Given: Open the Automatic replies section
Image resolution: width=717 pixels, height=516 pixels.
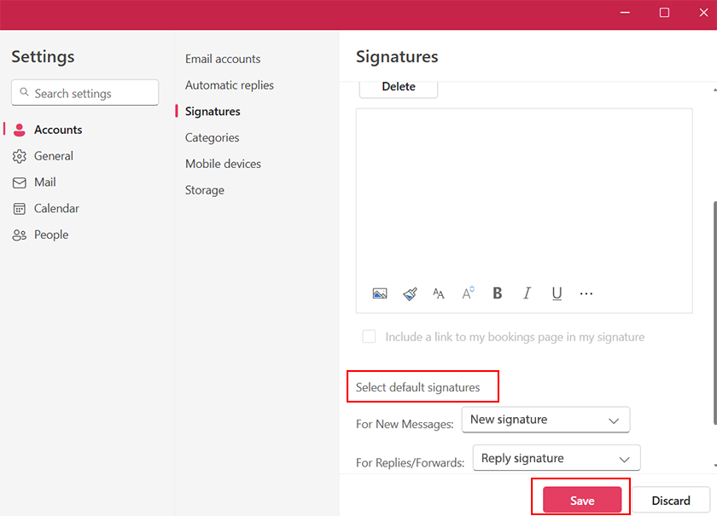Looking at the screenshot, I should pos(229,85).
